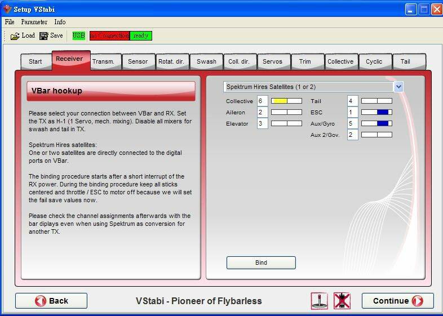Click the Elevator channel bar display
443x316 pixels.
[x=287, y=123]
